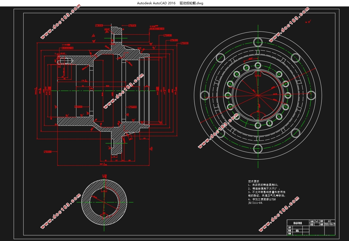Click the 驱动后轮毂 part name in title block

point(298,223)
